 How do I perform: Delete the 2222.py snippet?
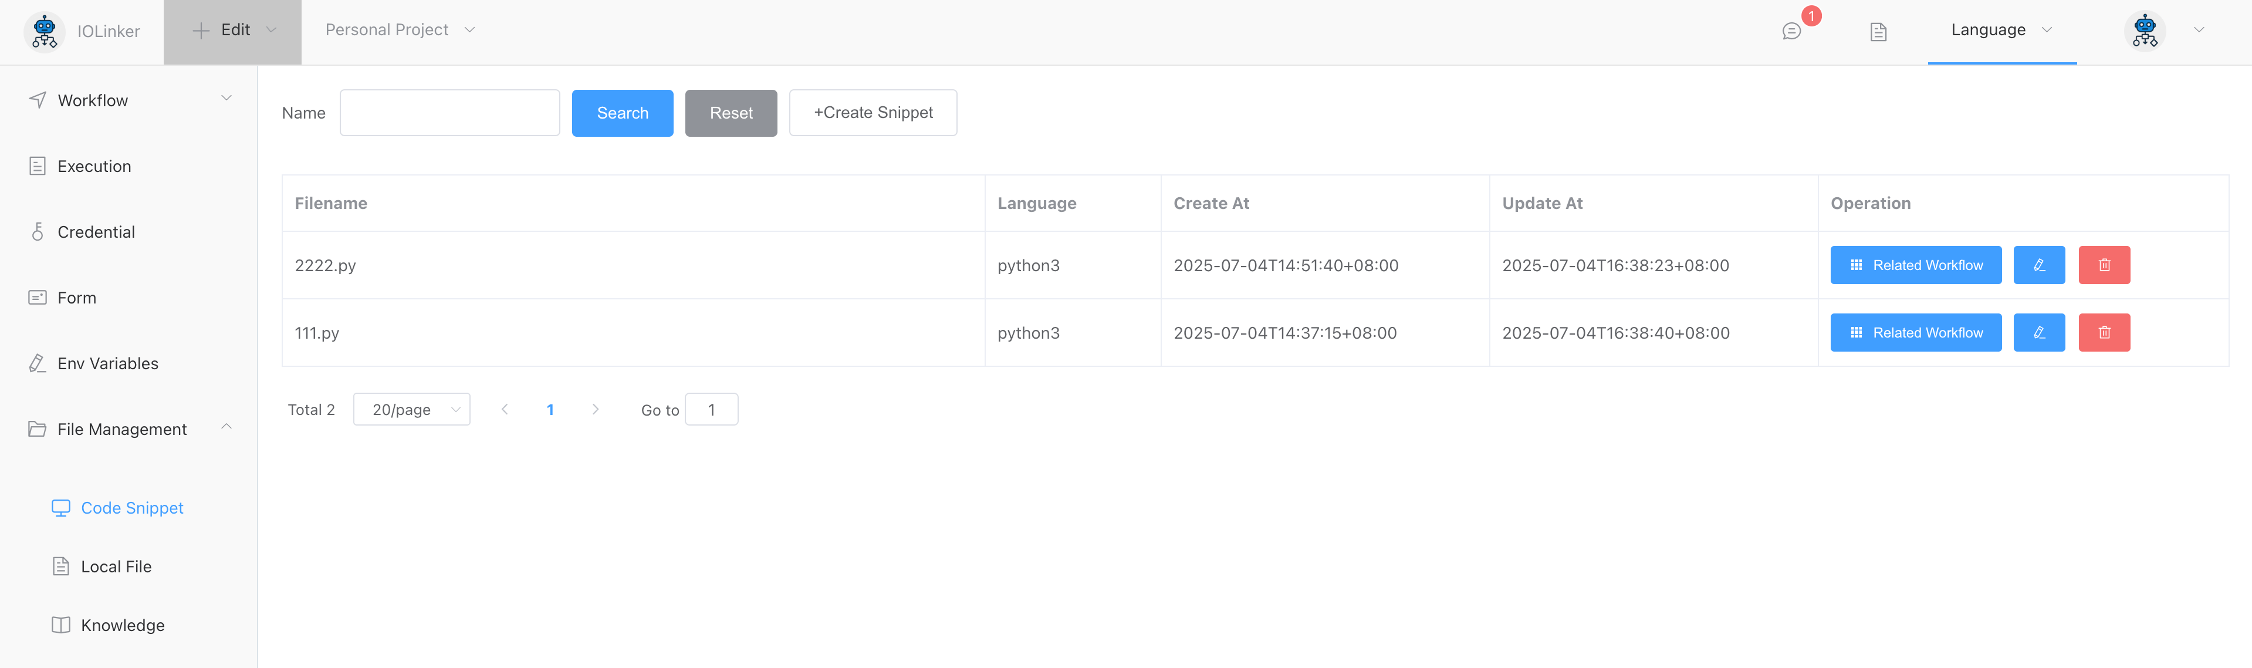click(x=2104, y=265)
